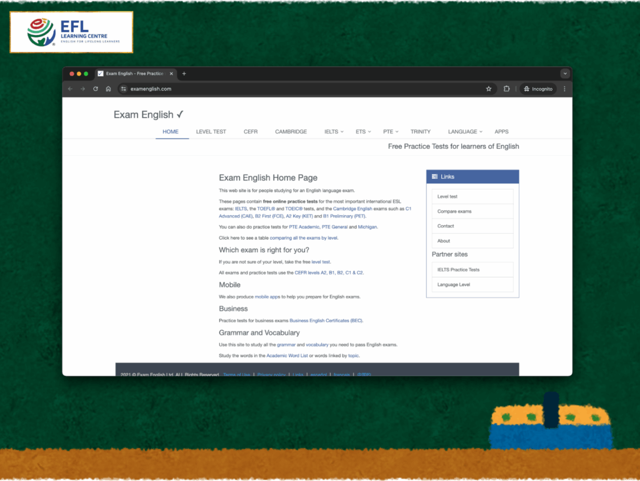Open CEFR levels A2, B1, B2, C1 & C2
Viewport: 640px width, 481px height.
pos(329,273)
